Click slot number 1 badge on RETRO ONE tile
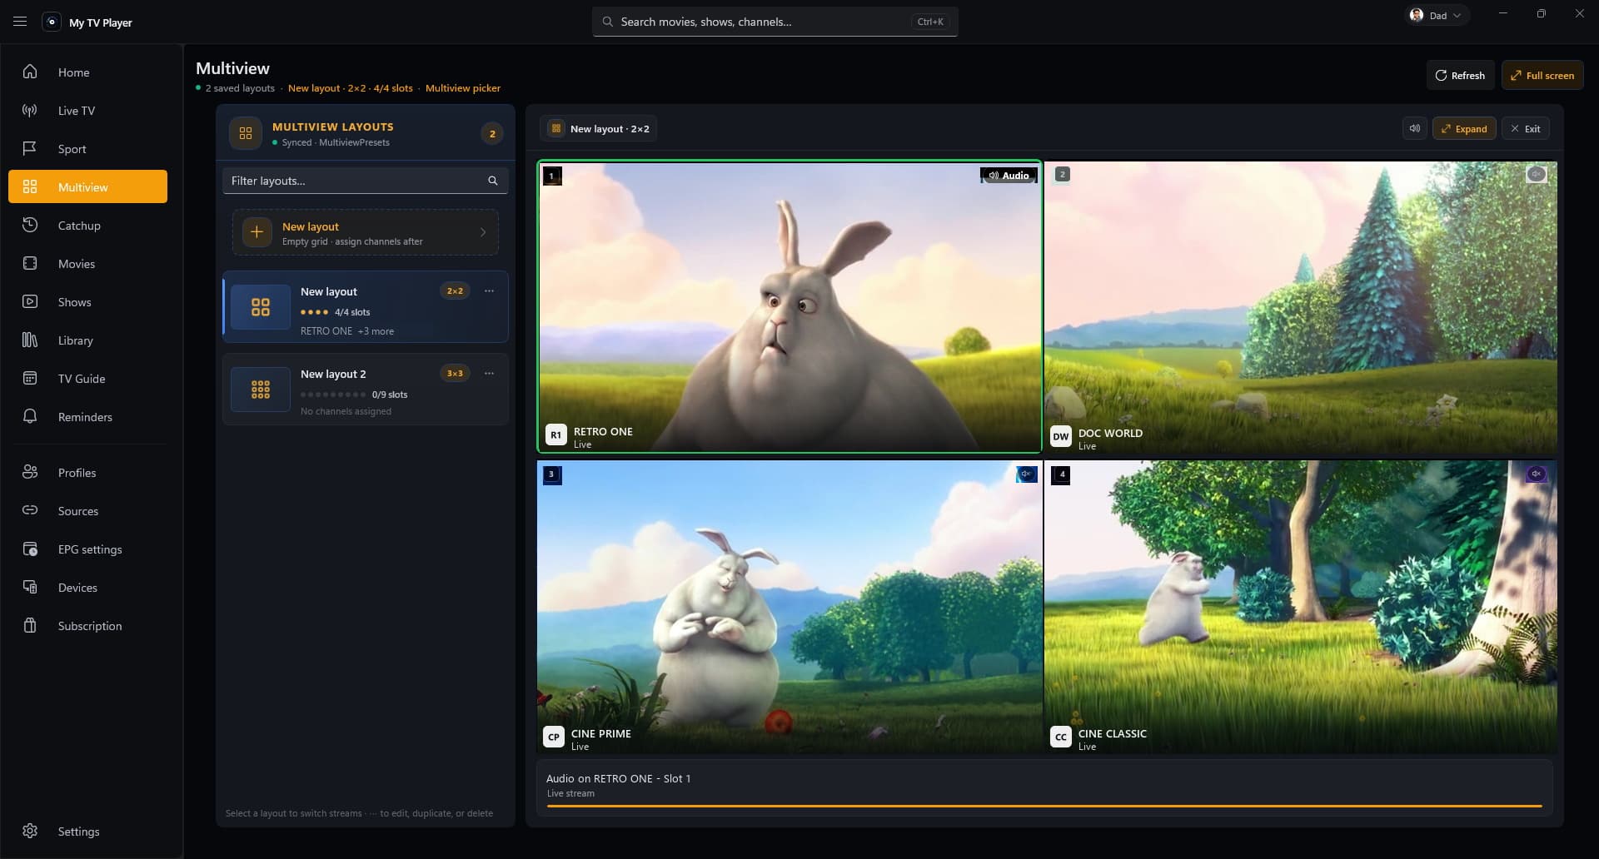The image size is (1599, 859). (551, 176)
